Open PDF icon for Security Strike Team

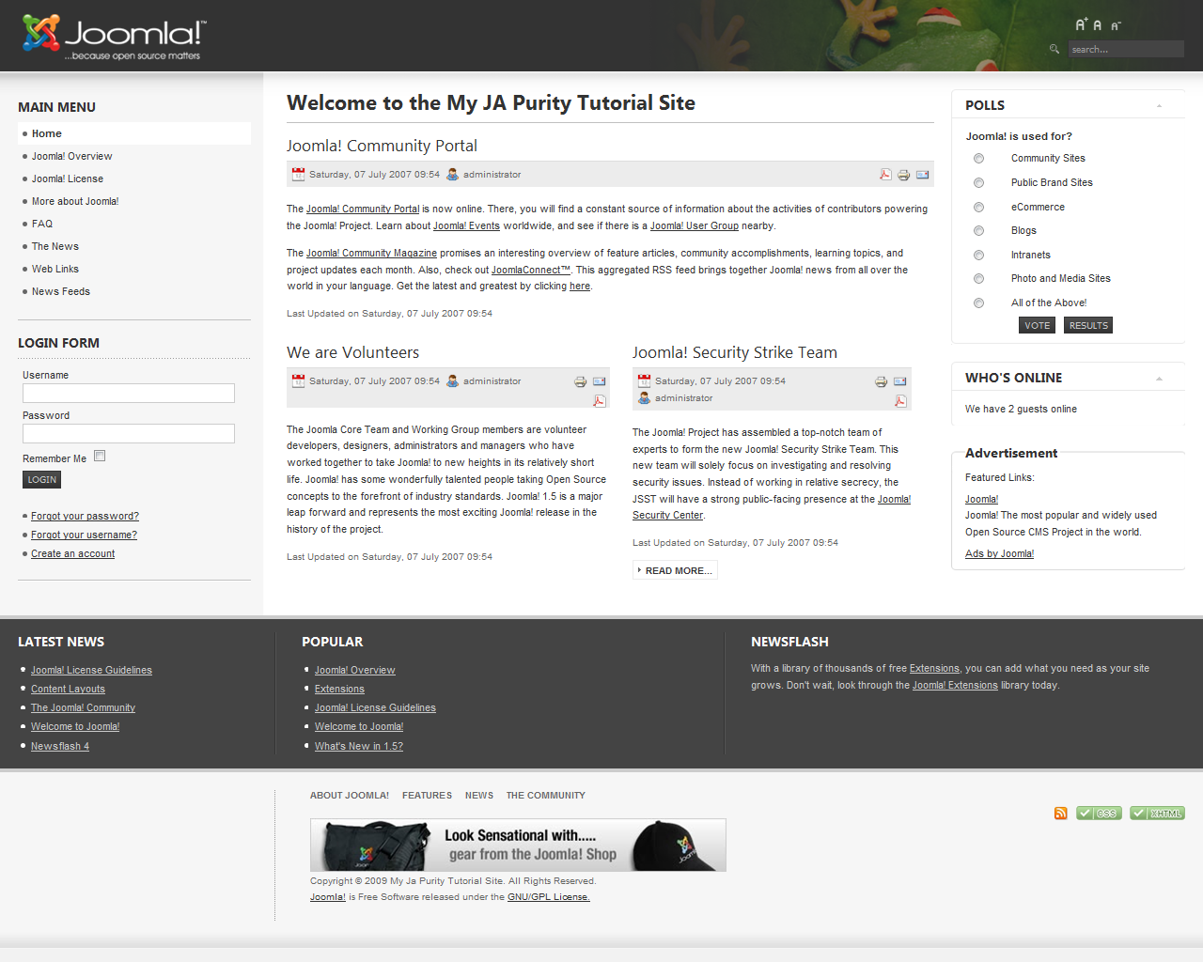click(x=900, y=401)
